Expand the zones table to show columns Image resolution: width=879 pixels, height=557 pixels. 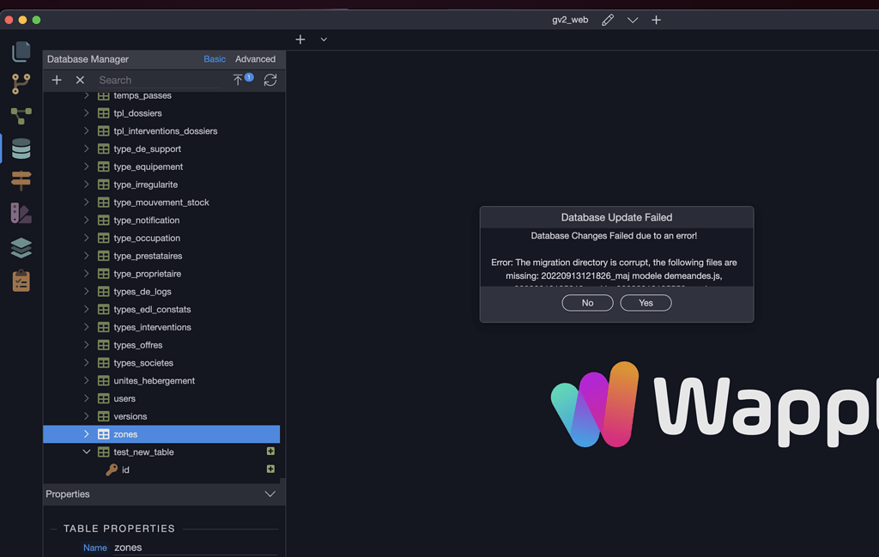86,433
